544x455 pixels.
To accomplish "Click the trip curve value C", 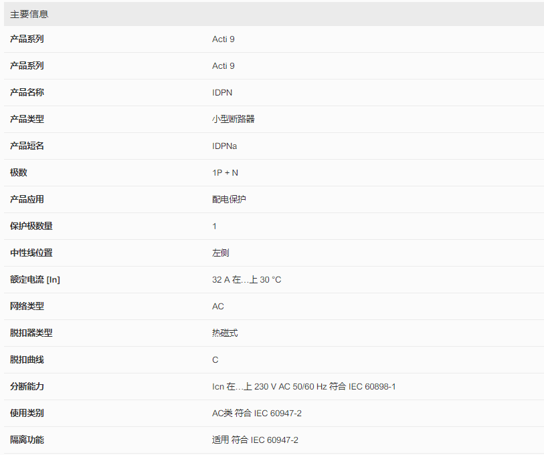I will click(x=215, y=359).
